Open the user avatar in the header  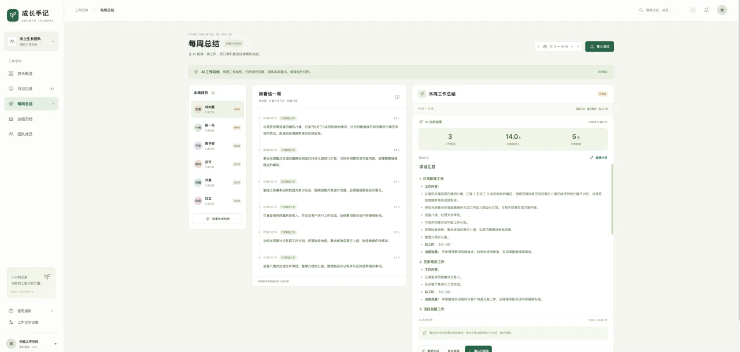(x=722, y=10)
